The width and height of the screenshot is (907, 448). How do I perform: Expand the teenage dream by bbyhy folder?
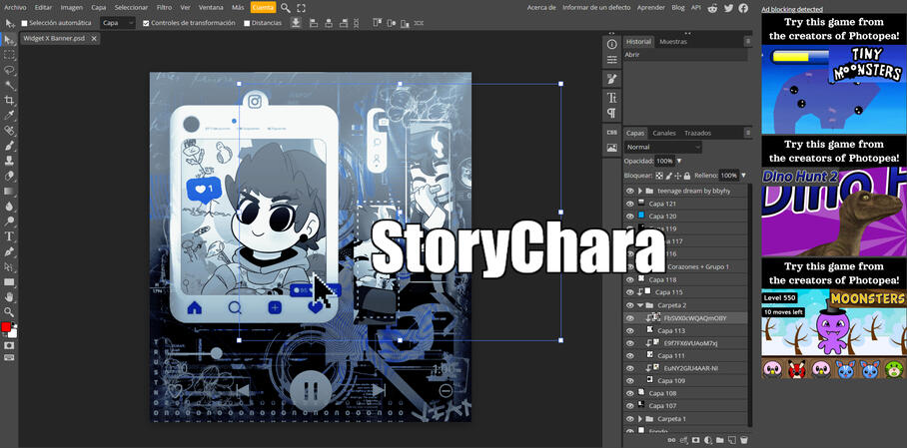(x=639, y=191)
